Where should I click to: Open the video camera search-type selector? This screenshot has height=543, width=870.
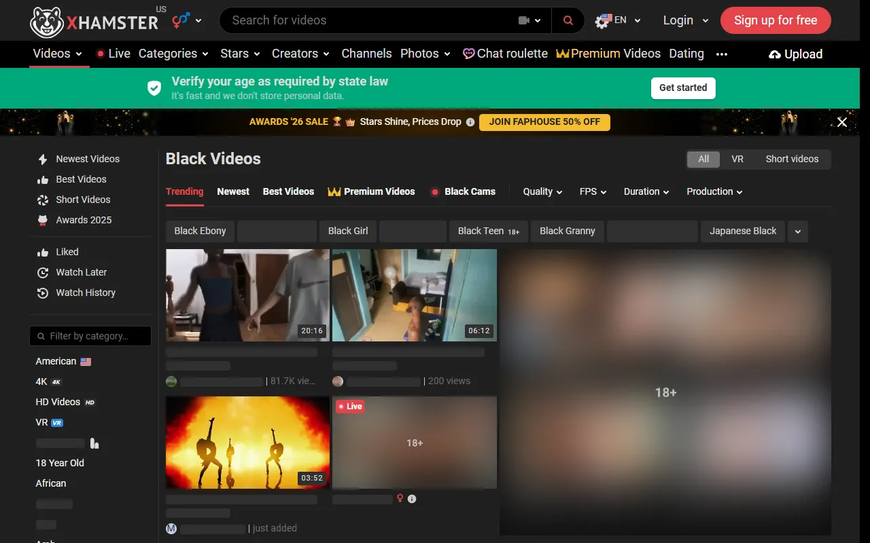[529, 20]
